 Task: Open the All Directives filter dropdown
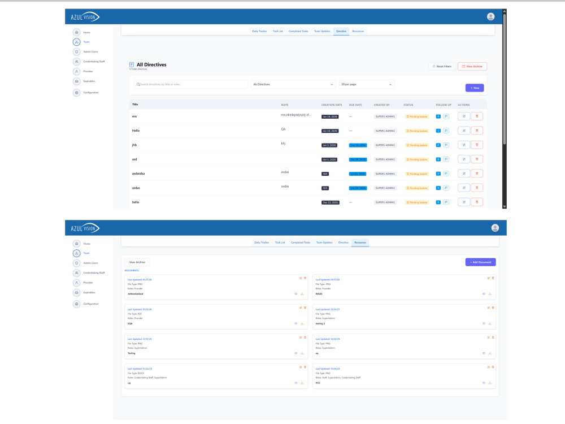293,84
